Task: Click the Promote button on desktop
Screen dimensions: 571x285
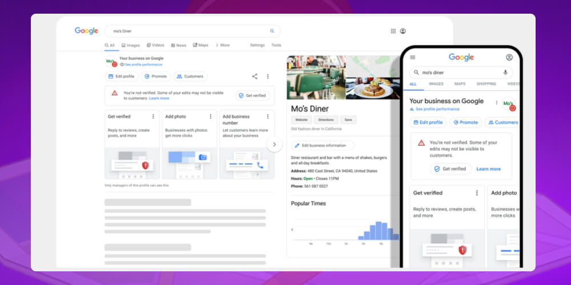Action: 156,76
